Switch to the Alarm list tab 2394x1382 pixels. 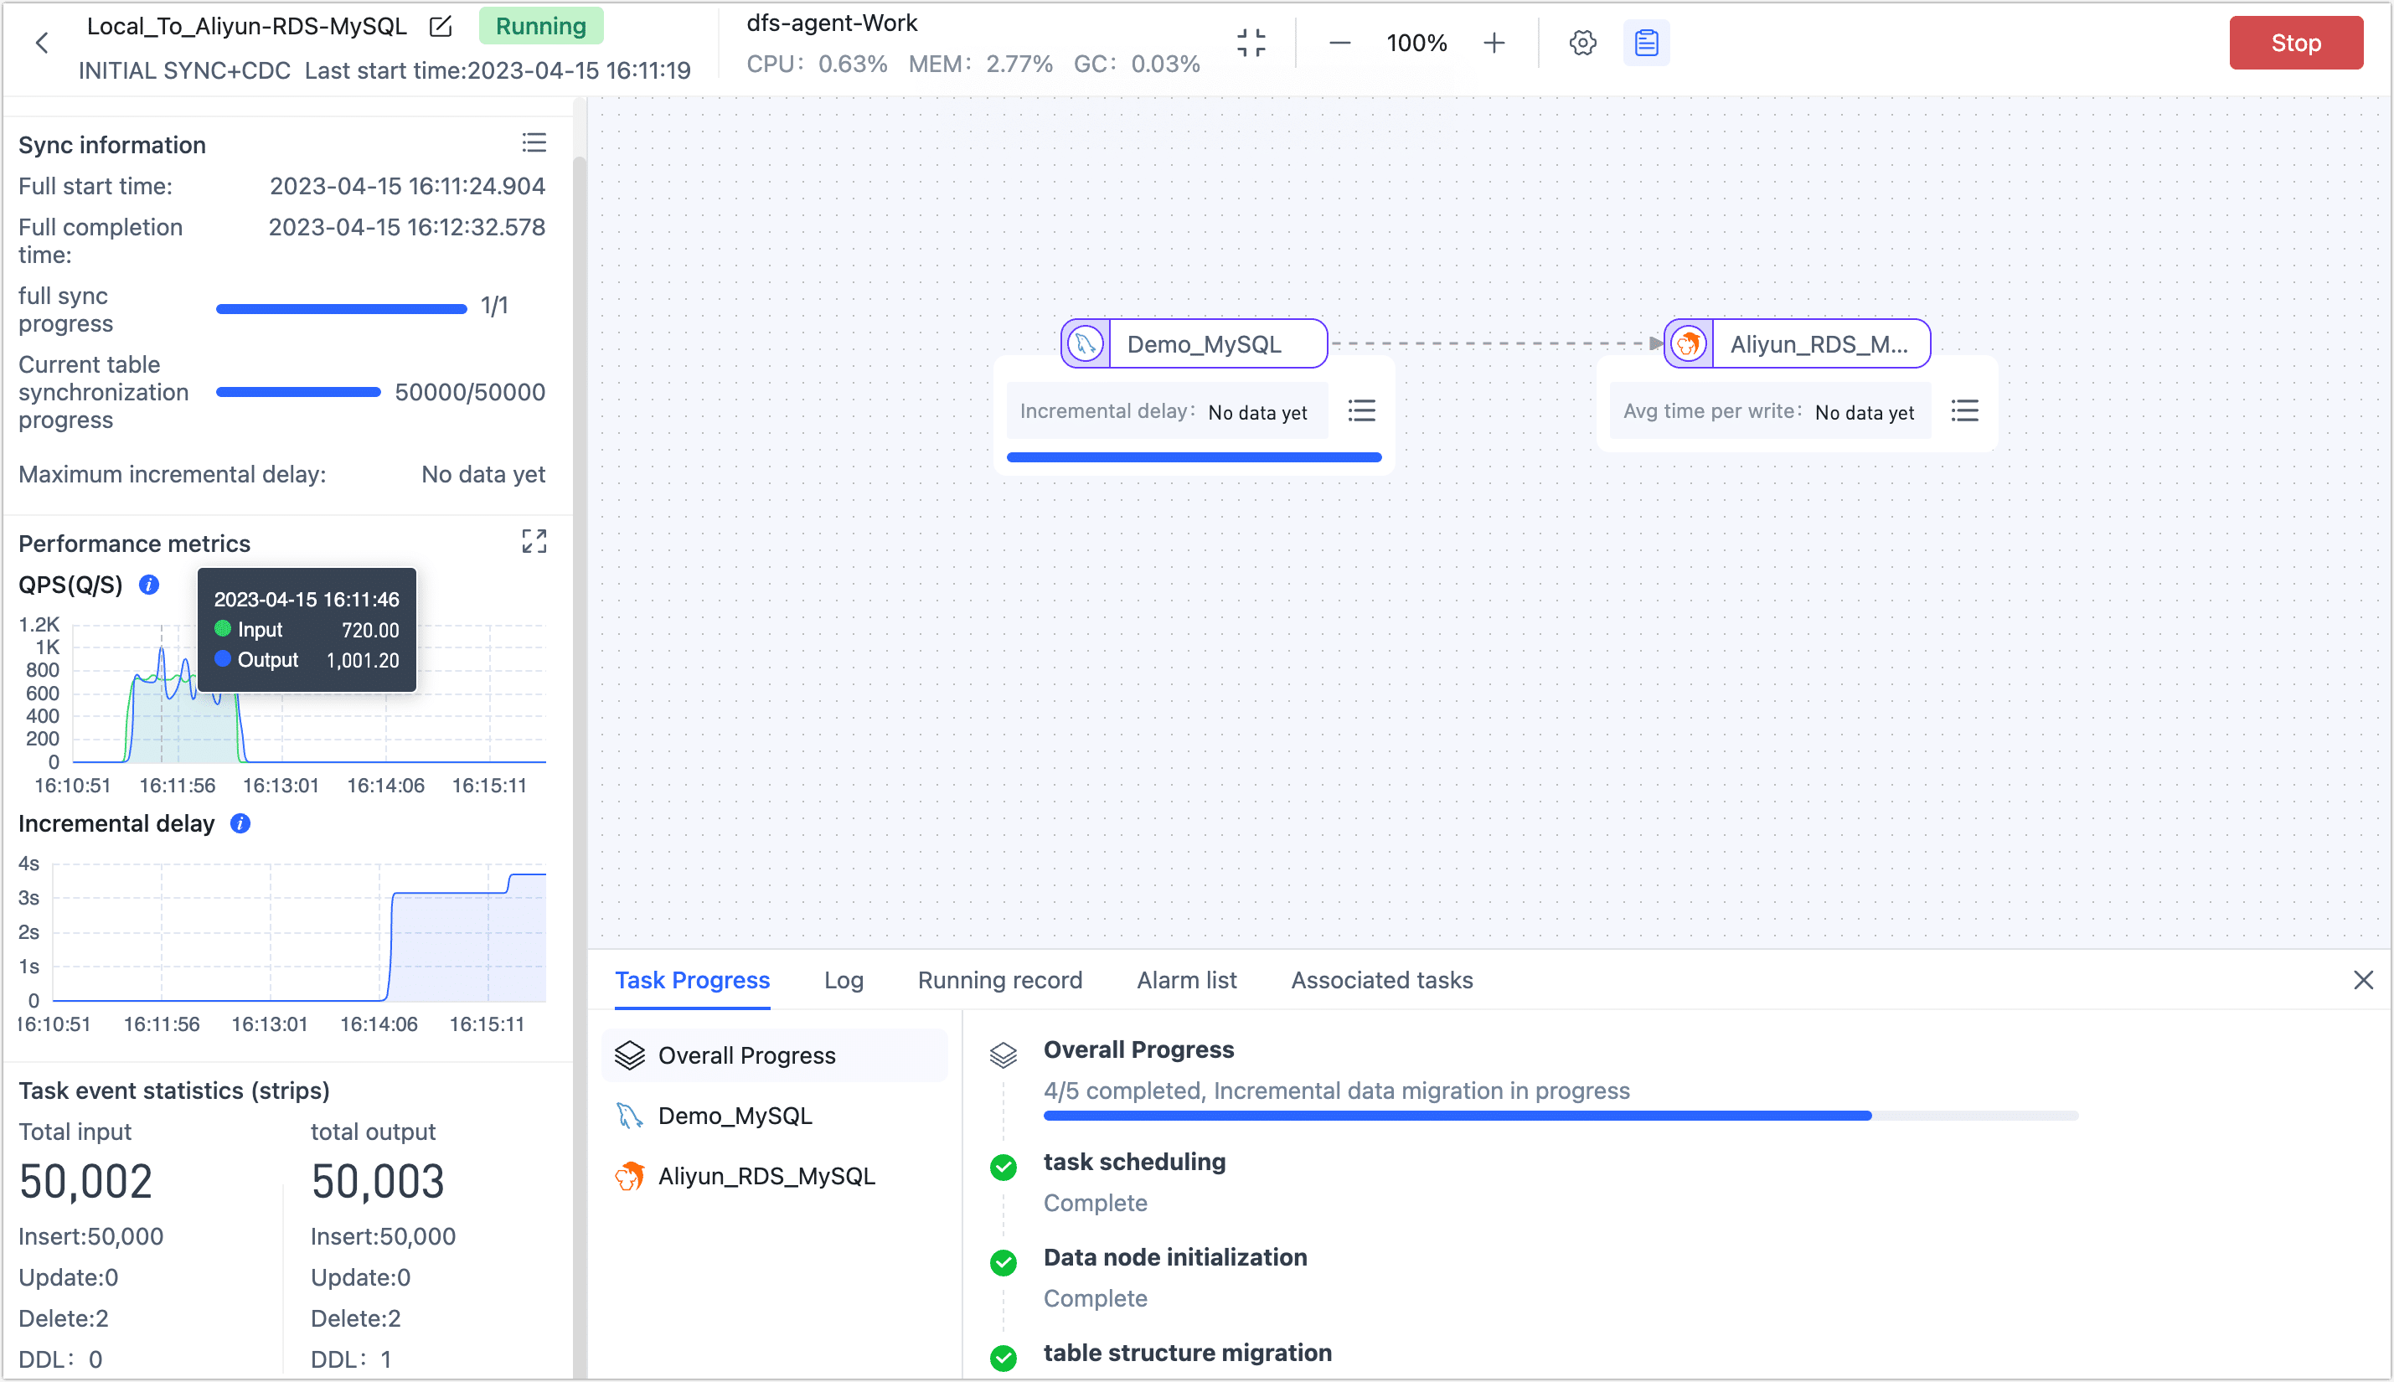pos(1187,980)
